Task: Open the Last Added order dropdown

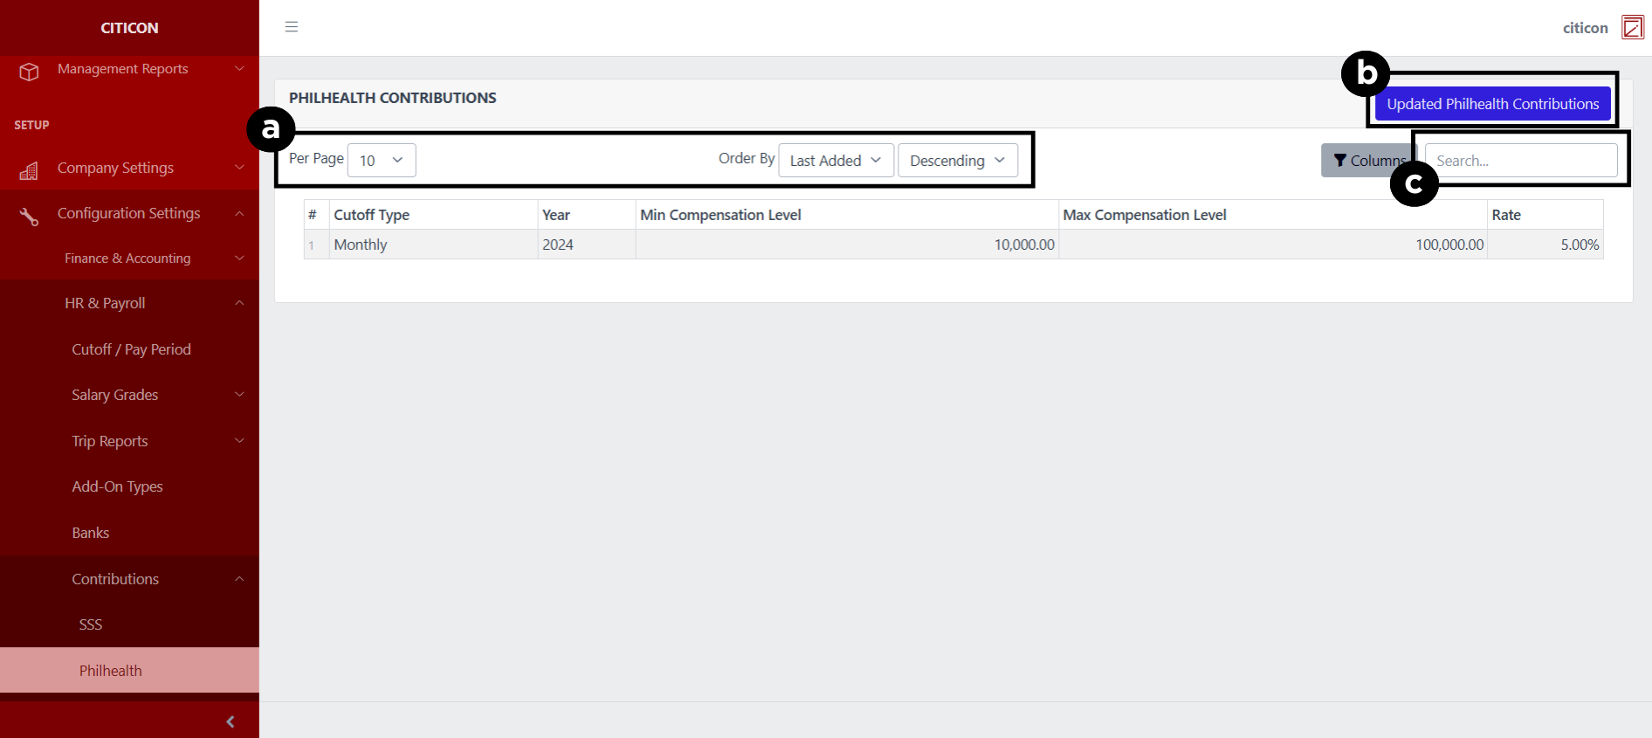Action: (836, 161)
